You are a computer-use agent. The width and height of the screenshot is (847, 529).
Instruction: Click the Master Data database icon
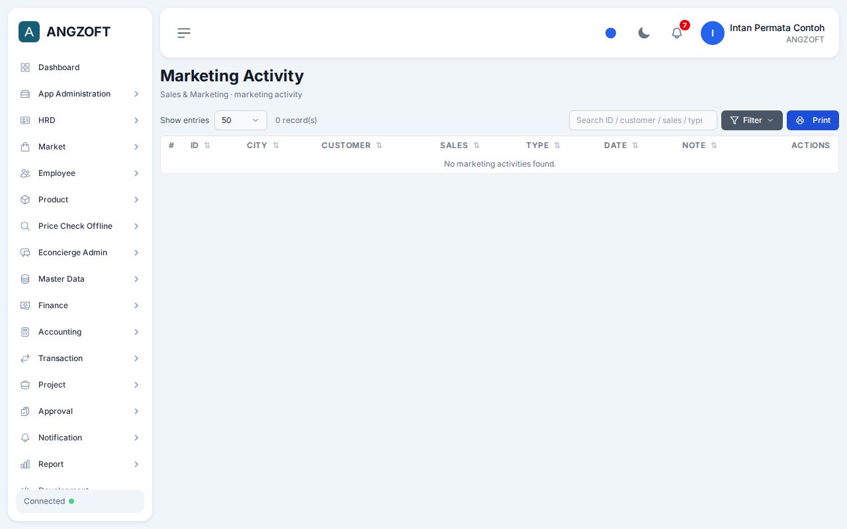point(25,279)
